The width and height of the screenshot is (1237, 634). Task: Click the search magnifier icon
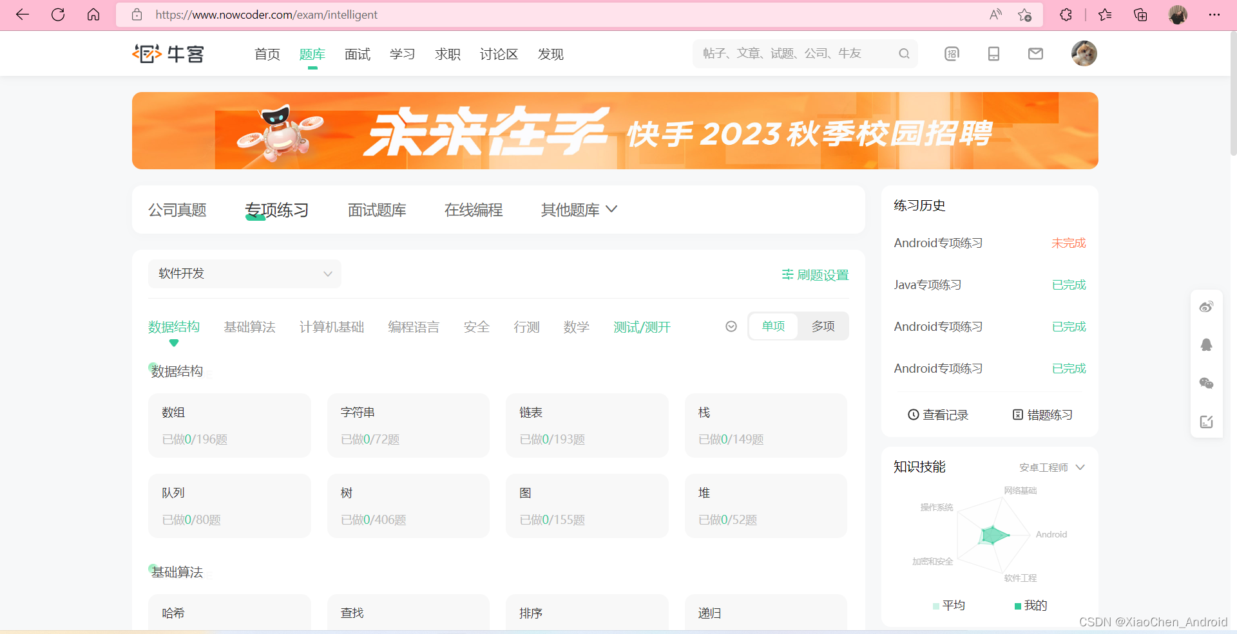(x=904, y=53)
